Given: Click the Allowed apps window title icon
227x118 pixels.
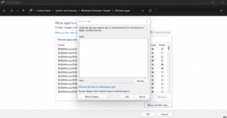Looking at the screenshot, I should pos(3,3).
